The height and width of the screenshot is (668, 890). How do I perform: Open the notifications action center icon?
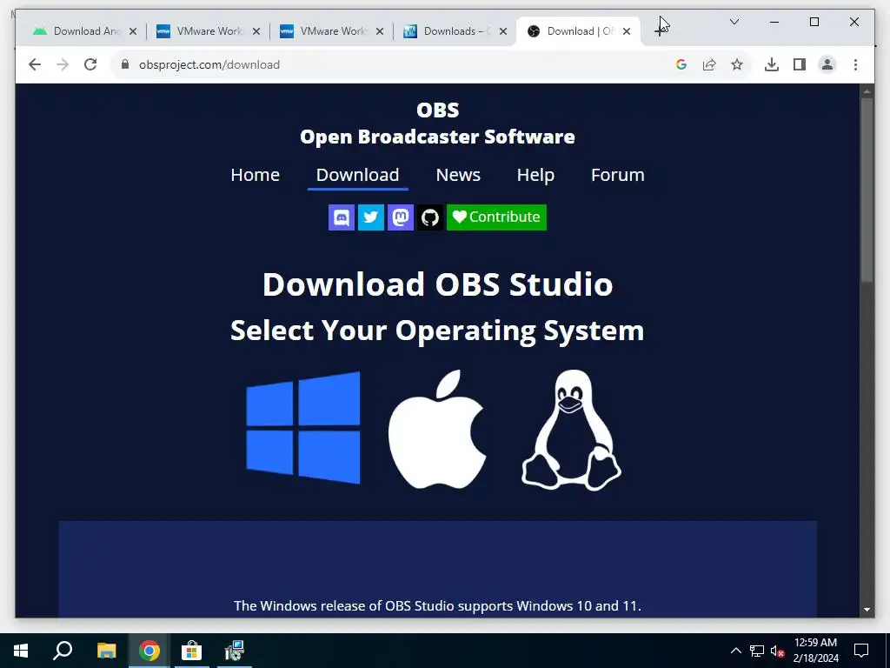pos(861,651)
